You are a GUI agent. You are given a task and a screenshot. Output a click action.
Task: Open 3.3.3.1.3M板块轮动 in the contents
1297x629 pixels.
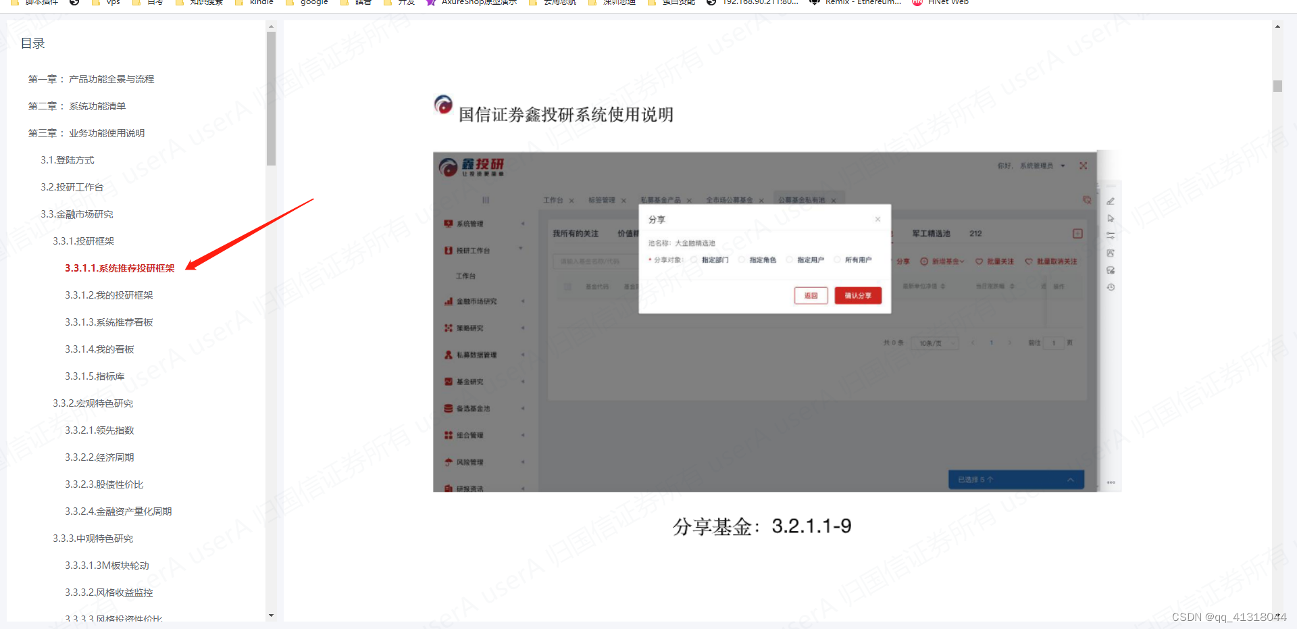click(107, 565)
